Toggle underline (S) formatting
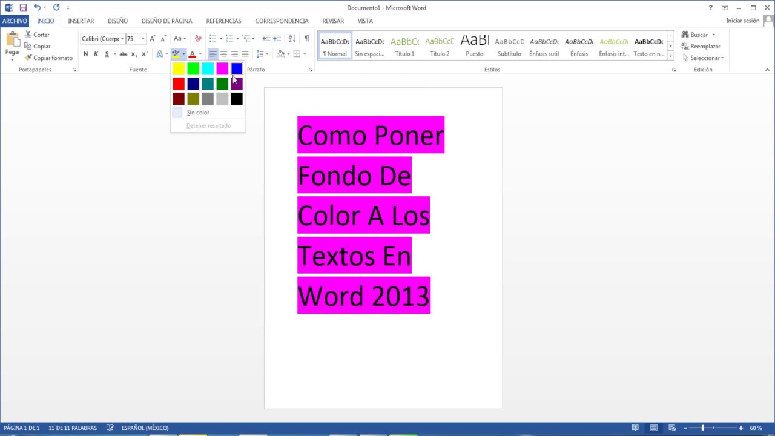This screenshot has width=775, height=436. [x=107, y=54]
